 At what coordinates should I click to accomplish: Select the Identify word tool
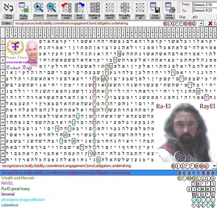point(110,8)
